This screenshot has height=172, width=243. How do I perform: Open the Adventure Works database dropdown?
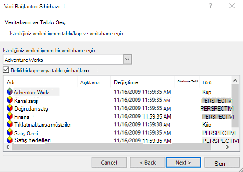(67, 60)
